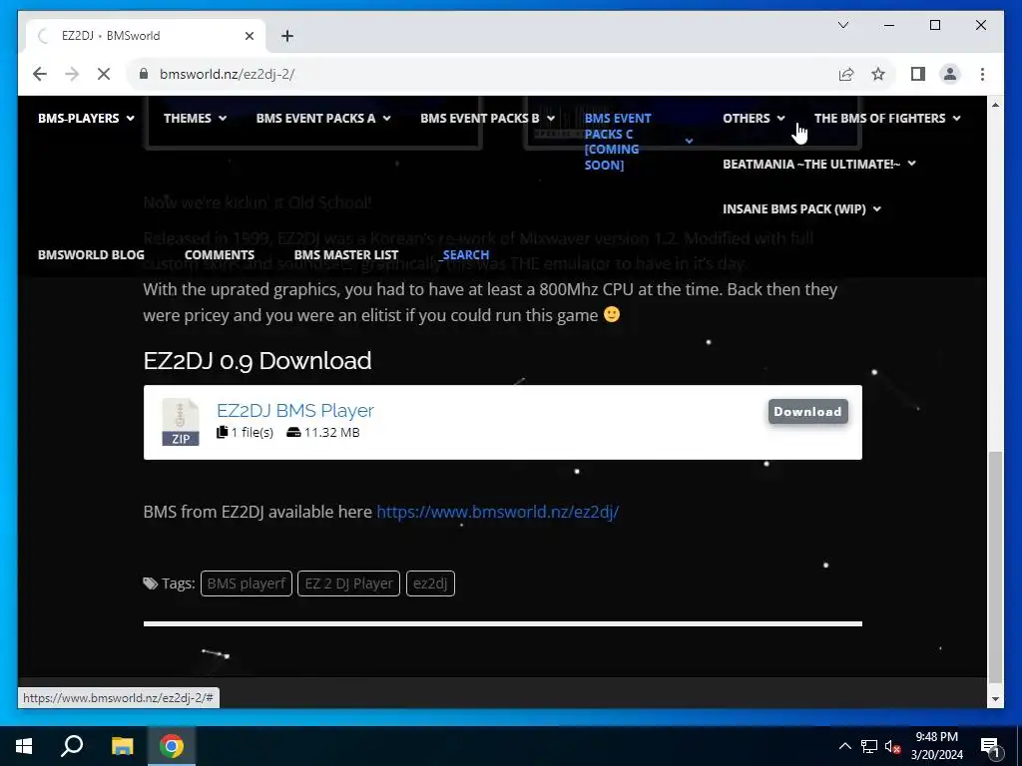Click the 11.32 MB file size text

[331, 433]
